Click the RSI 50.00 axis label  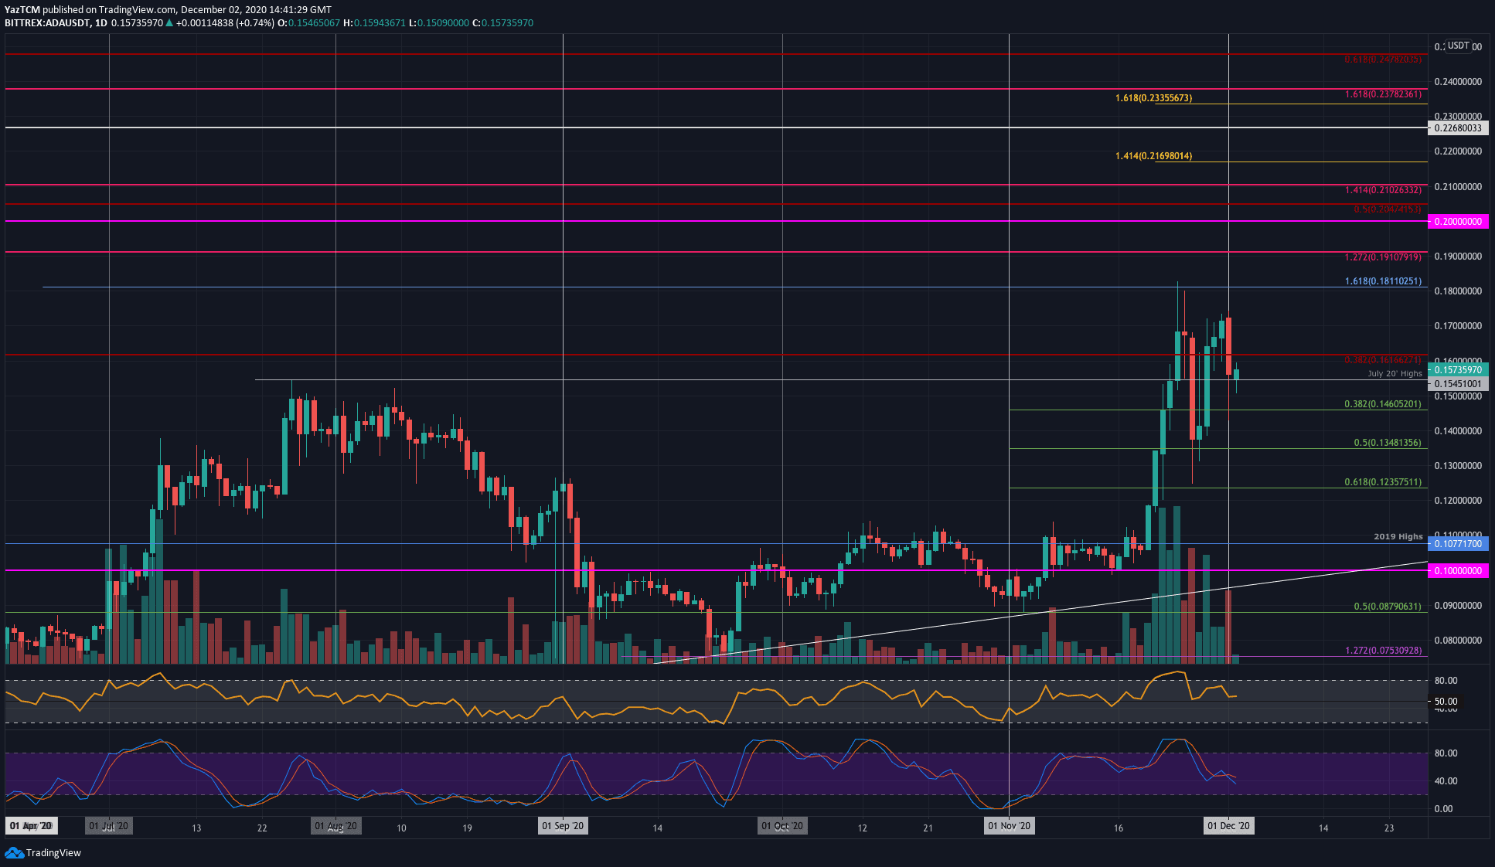1446,702
